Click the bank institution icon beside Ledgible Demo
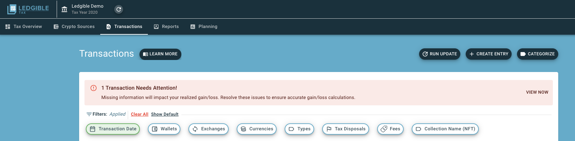Screen dimensions: 575x141 pyautogui.click(x=64, y=9)
